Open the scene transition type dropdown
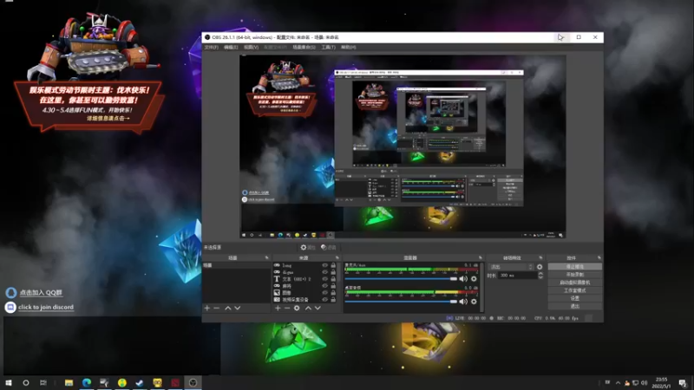Screen dimensions: 694x390 tap(511, 267)
